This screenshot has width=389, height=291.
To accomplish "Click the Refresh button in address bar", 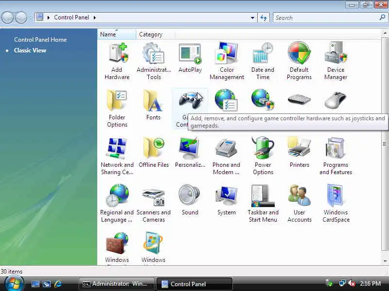I will 264,17.
